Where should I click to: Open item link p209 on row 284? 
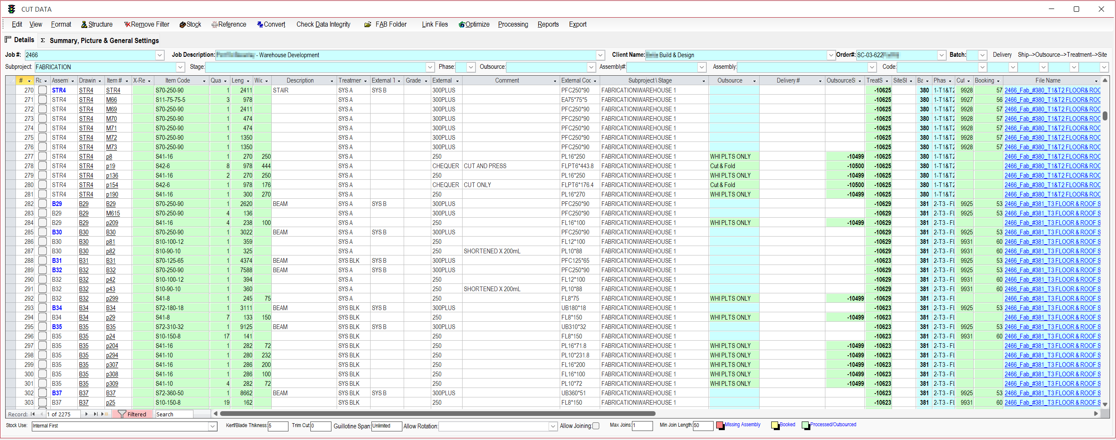point(112,223)
